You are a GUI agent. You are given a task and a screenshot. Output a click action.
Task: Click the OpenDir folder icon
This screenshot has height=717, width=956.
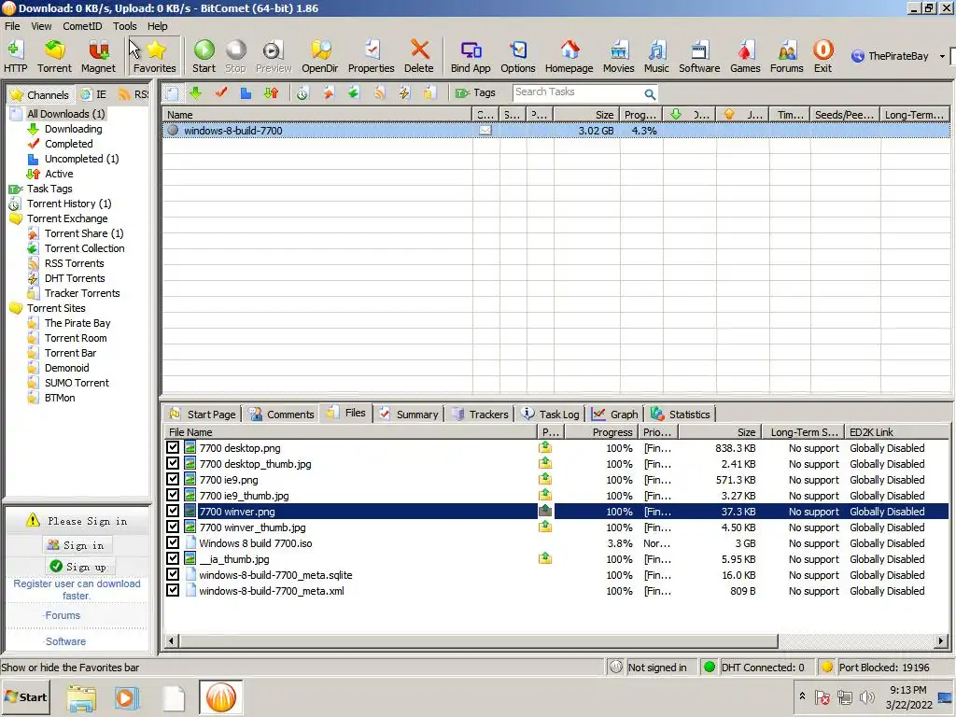[320, 56]
